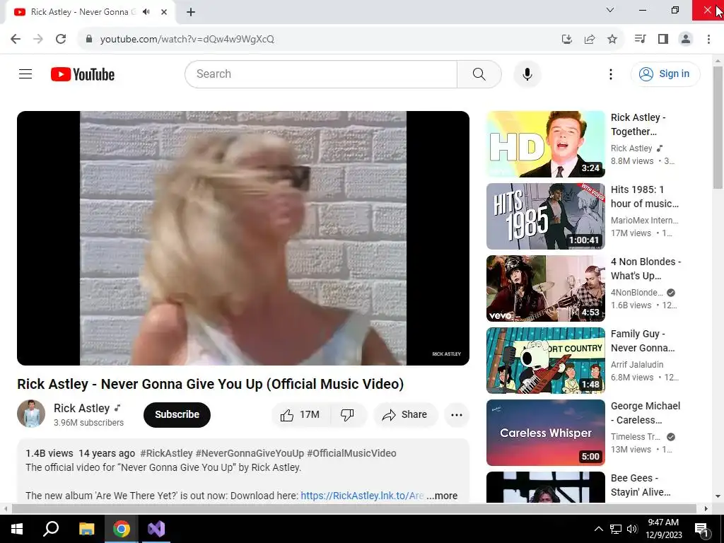Screen dimensions: 724x543
Task: Open Chrome media controls icon
Action: 640,39
